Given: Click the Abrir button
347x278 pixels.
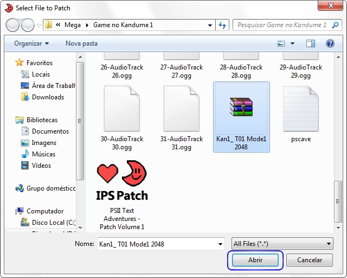Looking at the screenshot, I should point(255,260).
